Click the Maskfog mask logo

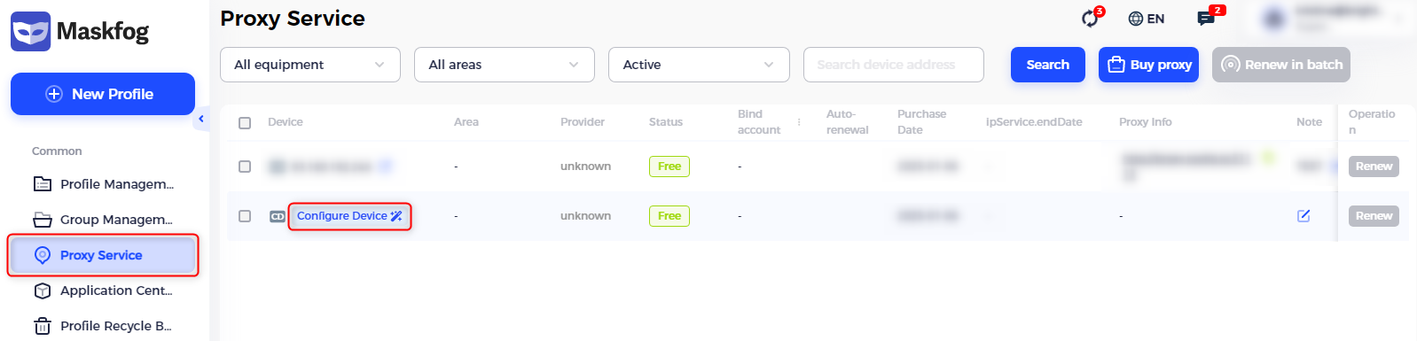[31, 31]
